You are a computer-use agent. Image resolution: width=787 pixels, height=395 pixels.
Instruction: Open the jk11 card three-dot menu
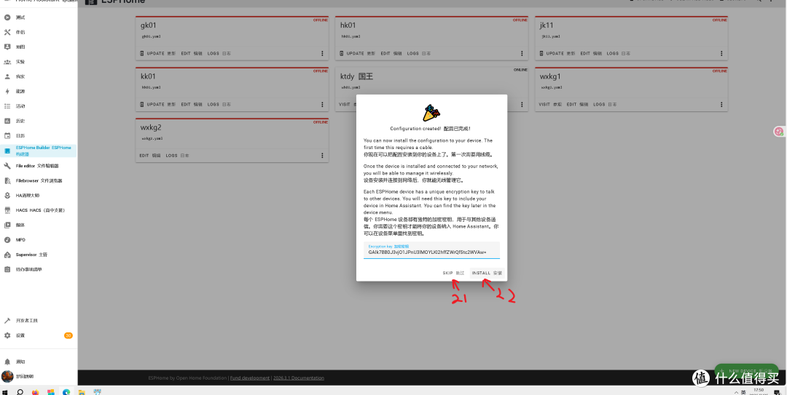tap(721, 53)
